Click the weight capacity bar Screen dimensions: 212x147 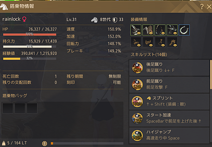click(x=87, y=143)
